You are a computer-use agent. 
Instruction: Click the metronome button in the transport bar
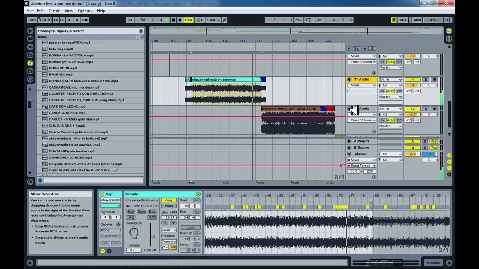(x=85, y=20)
